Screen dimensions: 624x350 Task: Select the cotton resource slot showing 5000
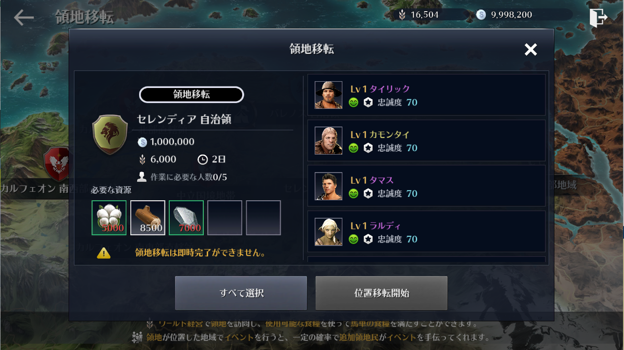click(109, 218)
